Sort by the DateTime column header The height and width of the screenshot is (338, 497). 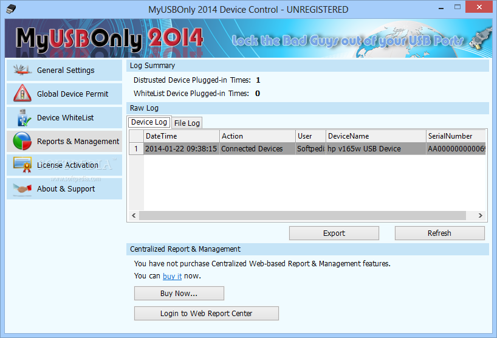pyautogui.click(x=182, y=136)
